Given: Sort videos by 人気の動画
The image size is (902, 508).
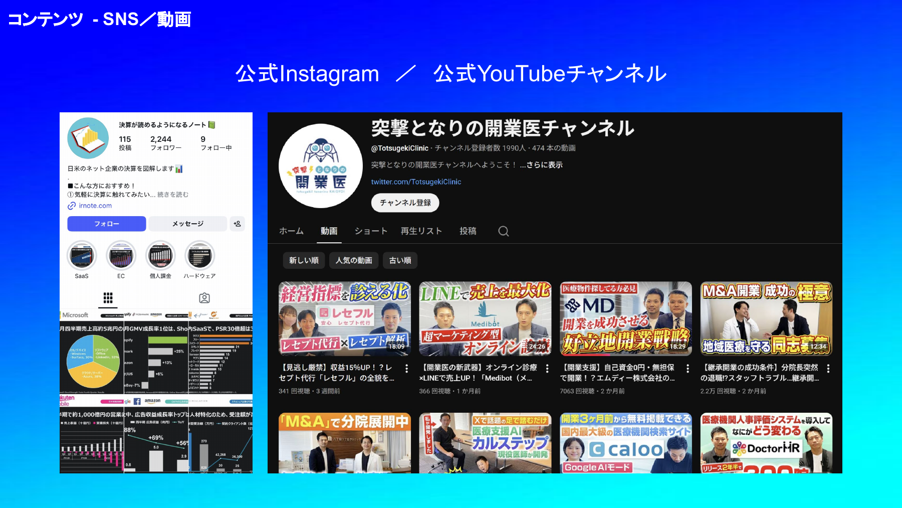Looking at the screenshot, I should tap(354, 260).
